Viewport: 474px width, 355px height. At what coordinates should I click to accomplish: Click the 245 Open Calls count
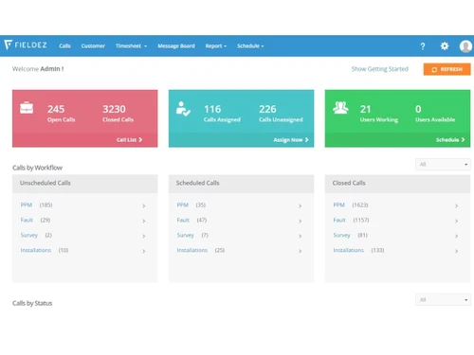(56, 109)
